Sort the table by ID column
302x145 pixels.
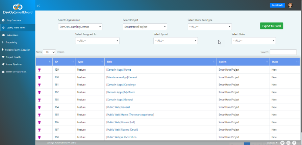pyautogui.click(x=64, y=62)
